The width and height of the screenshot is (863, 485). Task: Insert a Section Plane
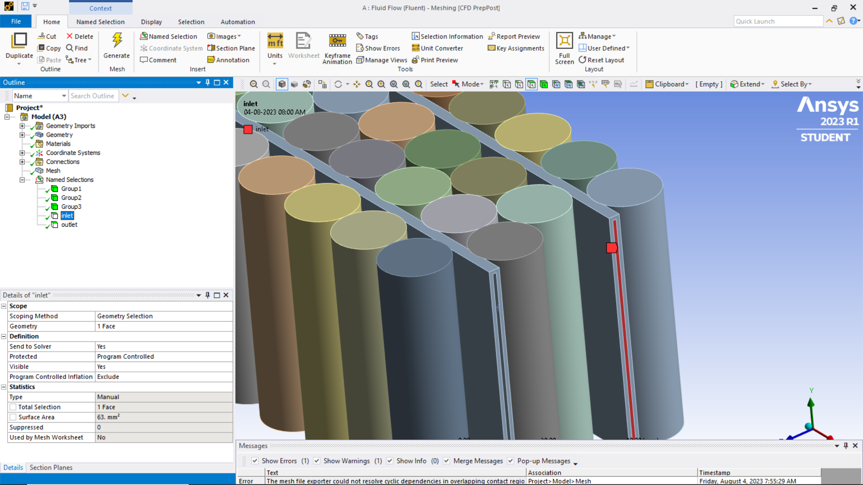(231, 48)
